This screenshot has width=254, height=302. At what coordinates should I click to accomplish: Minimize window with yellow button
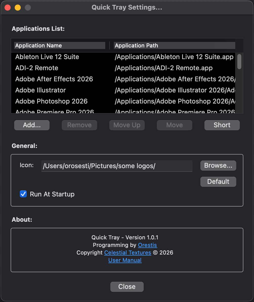(18, 8)
